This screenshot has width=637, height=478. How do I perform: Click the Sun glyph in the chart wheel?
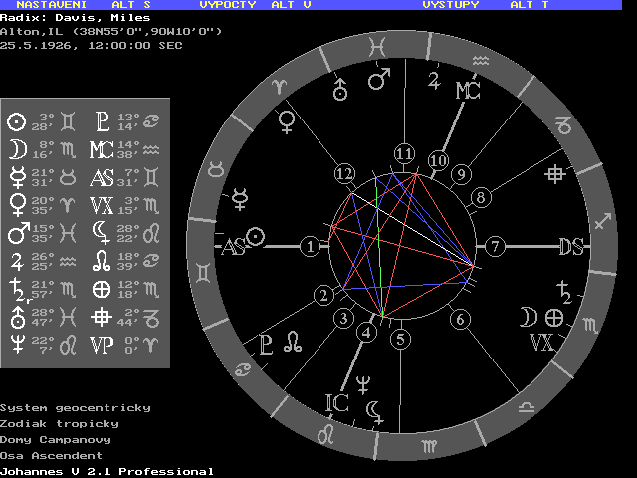256,237
